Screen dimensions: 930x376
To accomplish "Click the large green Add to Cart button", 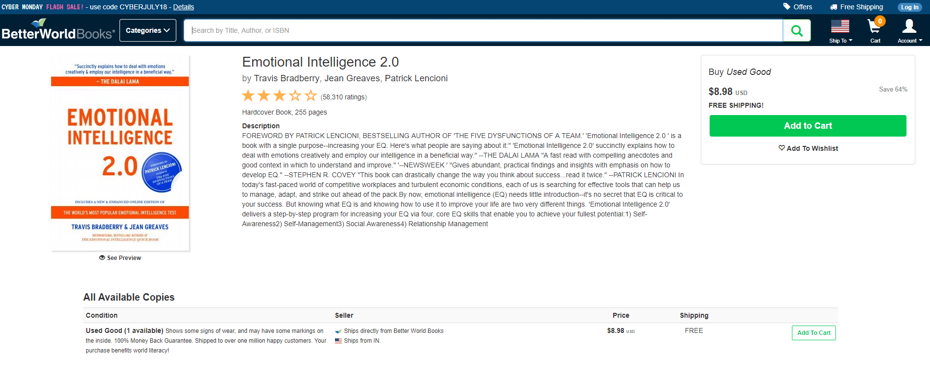I will pyautogui.click(x=808, y=126).
